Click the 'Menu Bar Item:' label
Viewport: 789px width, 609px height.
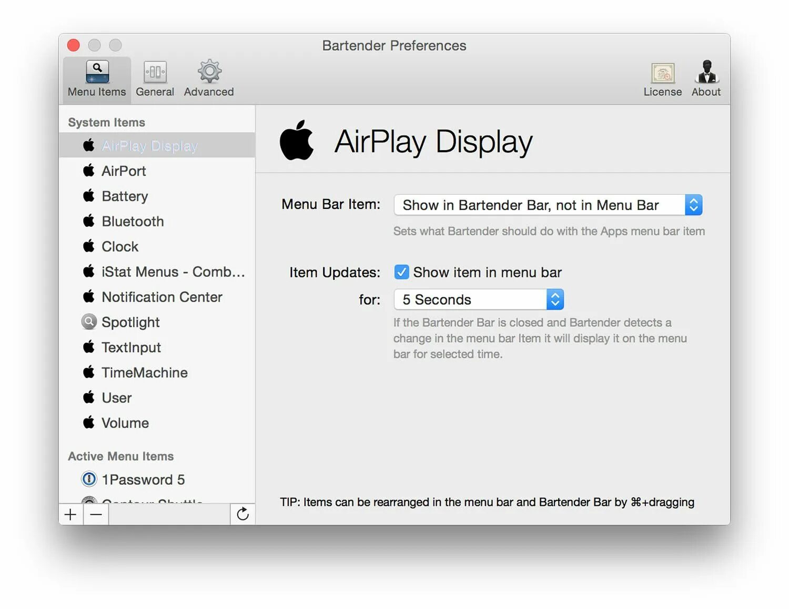(x=331, y=204)
